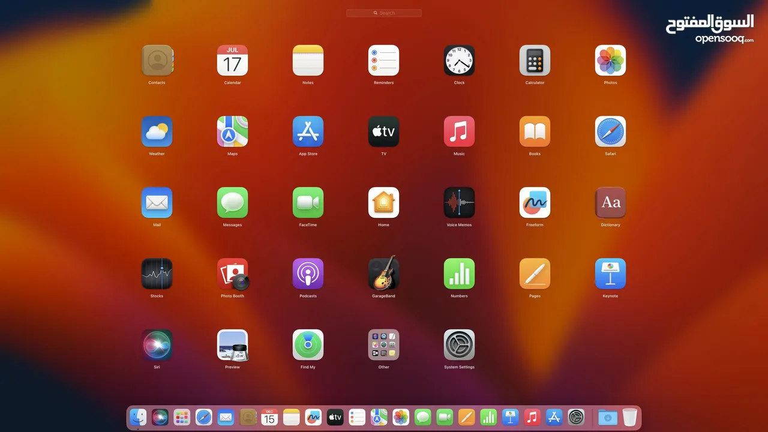Open Photos from the Launchpad grid
768x432 pixels.
pos(610,60)
